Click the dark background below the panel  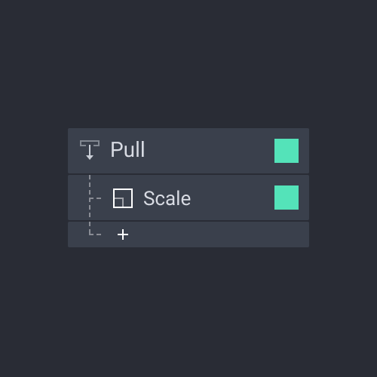(x=188, y=311)
